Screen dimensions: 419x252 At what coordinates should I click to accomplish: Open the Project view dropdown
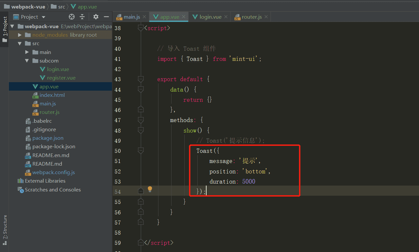[x=44, y=17]
